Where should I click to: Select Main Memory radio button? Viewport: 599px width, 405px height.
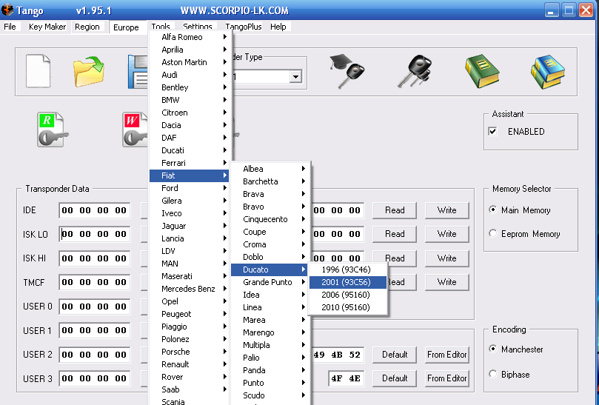[x=493, y=210]
